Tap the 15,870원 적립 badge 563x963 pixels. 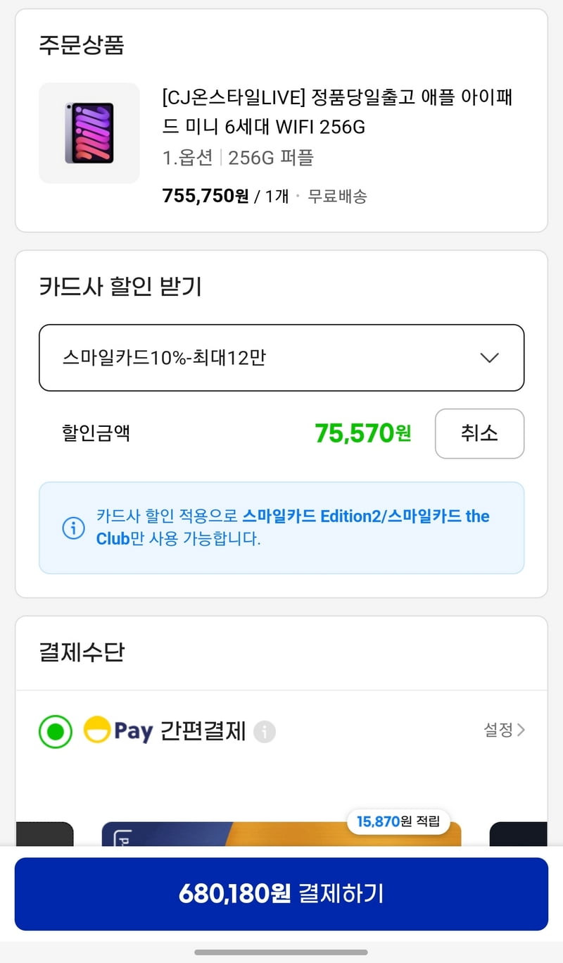[399, 821]
